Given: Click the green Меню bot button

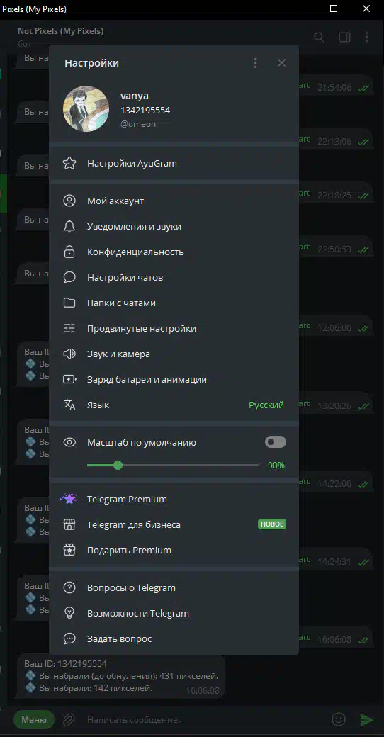Looking at the screenshot, I should [x=34, y=719].
